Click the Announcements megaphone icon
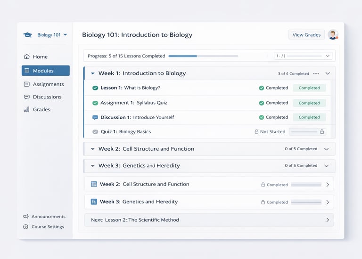The height and width of the screenshot is (259, 362). (26, 217)
